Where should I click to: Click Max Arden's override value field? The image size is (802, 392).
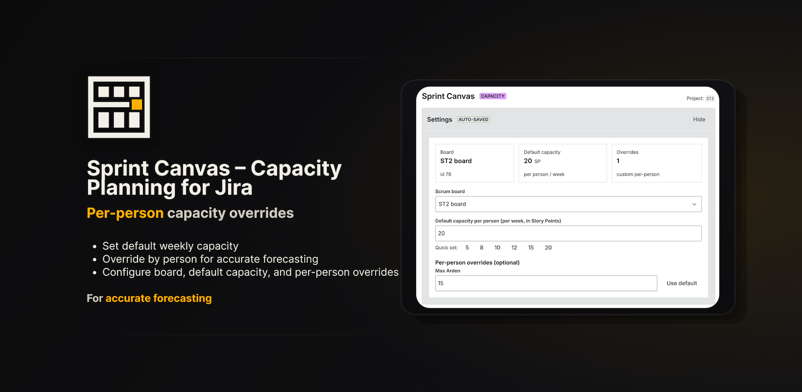click(x=546, y=283)
